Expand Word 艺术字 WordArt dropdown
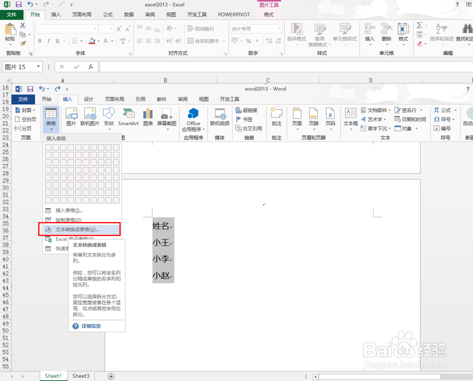 pyautogui.click(x=385, y=119)
